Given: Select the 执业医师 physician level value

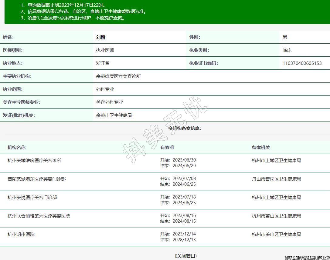Looking at the screenshot, I should tap(105, 50).
